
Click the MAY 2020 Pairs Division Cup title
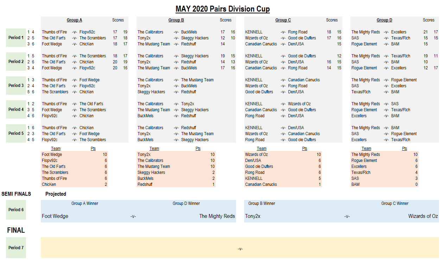tap(222, 9)
